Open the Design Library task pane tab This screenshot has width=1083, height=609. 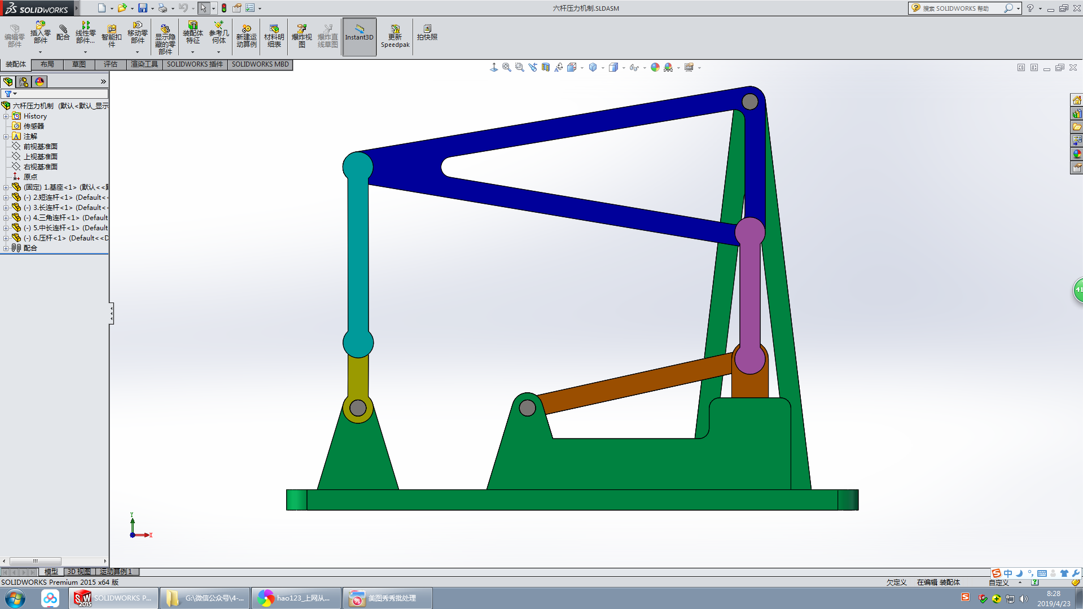(x=1077, y=113)
